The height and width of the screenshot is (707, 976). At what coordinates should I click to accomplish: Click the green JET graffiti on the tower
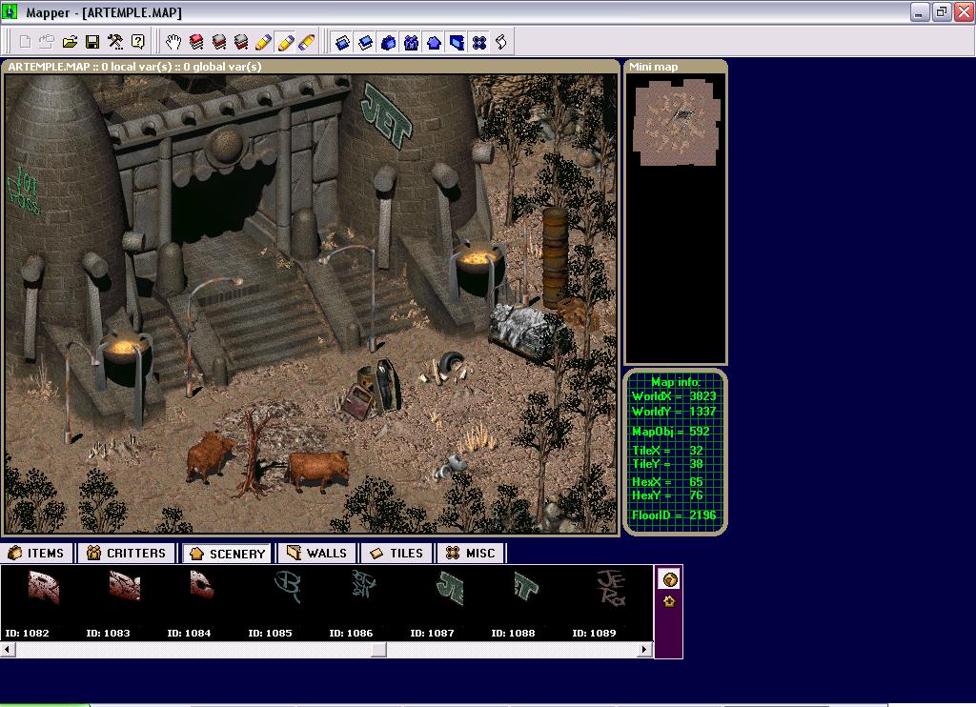pos(387,115)
